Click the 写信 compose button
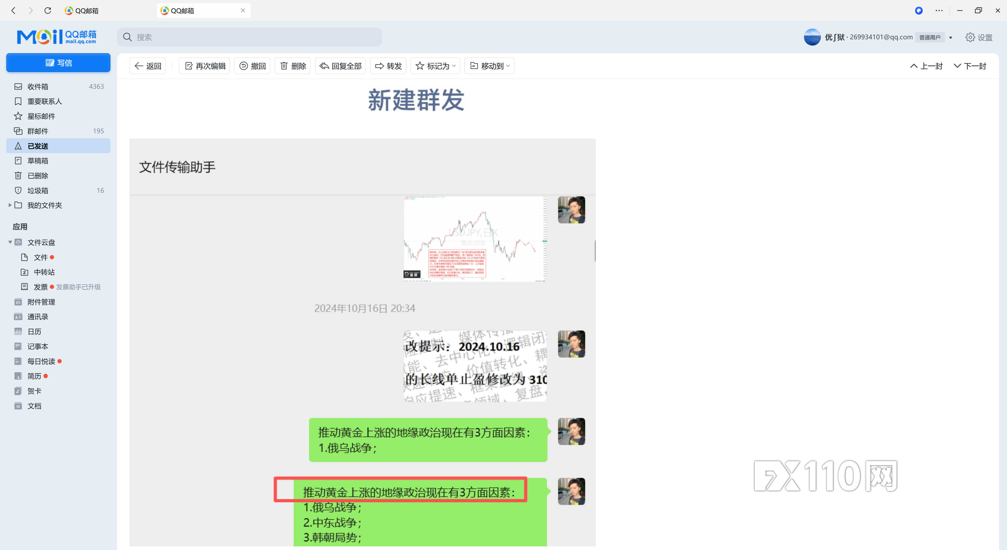Screen dimensions: 1007x550 coord(58,63)
